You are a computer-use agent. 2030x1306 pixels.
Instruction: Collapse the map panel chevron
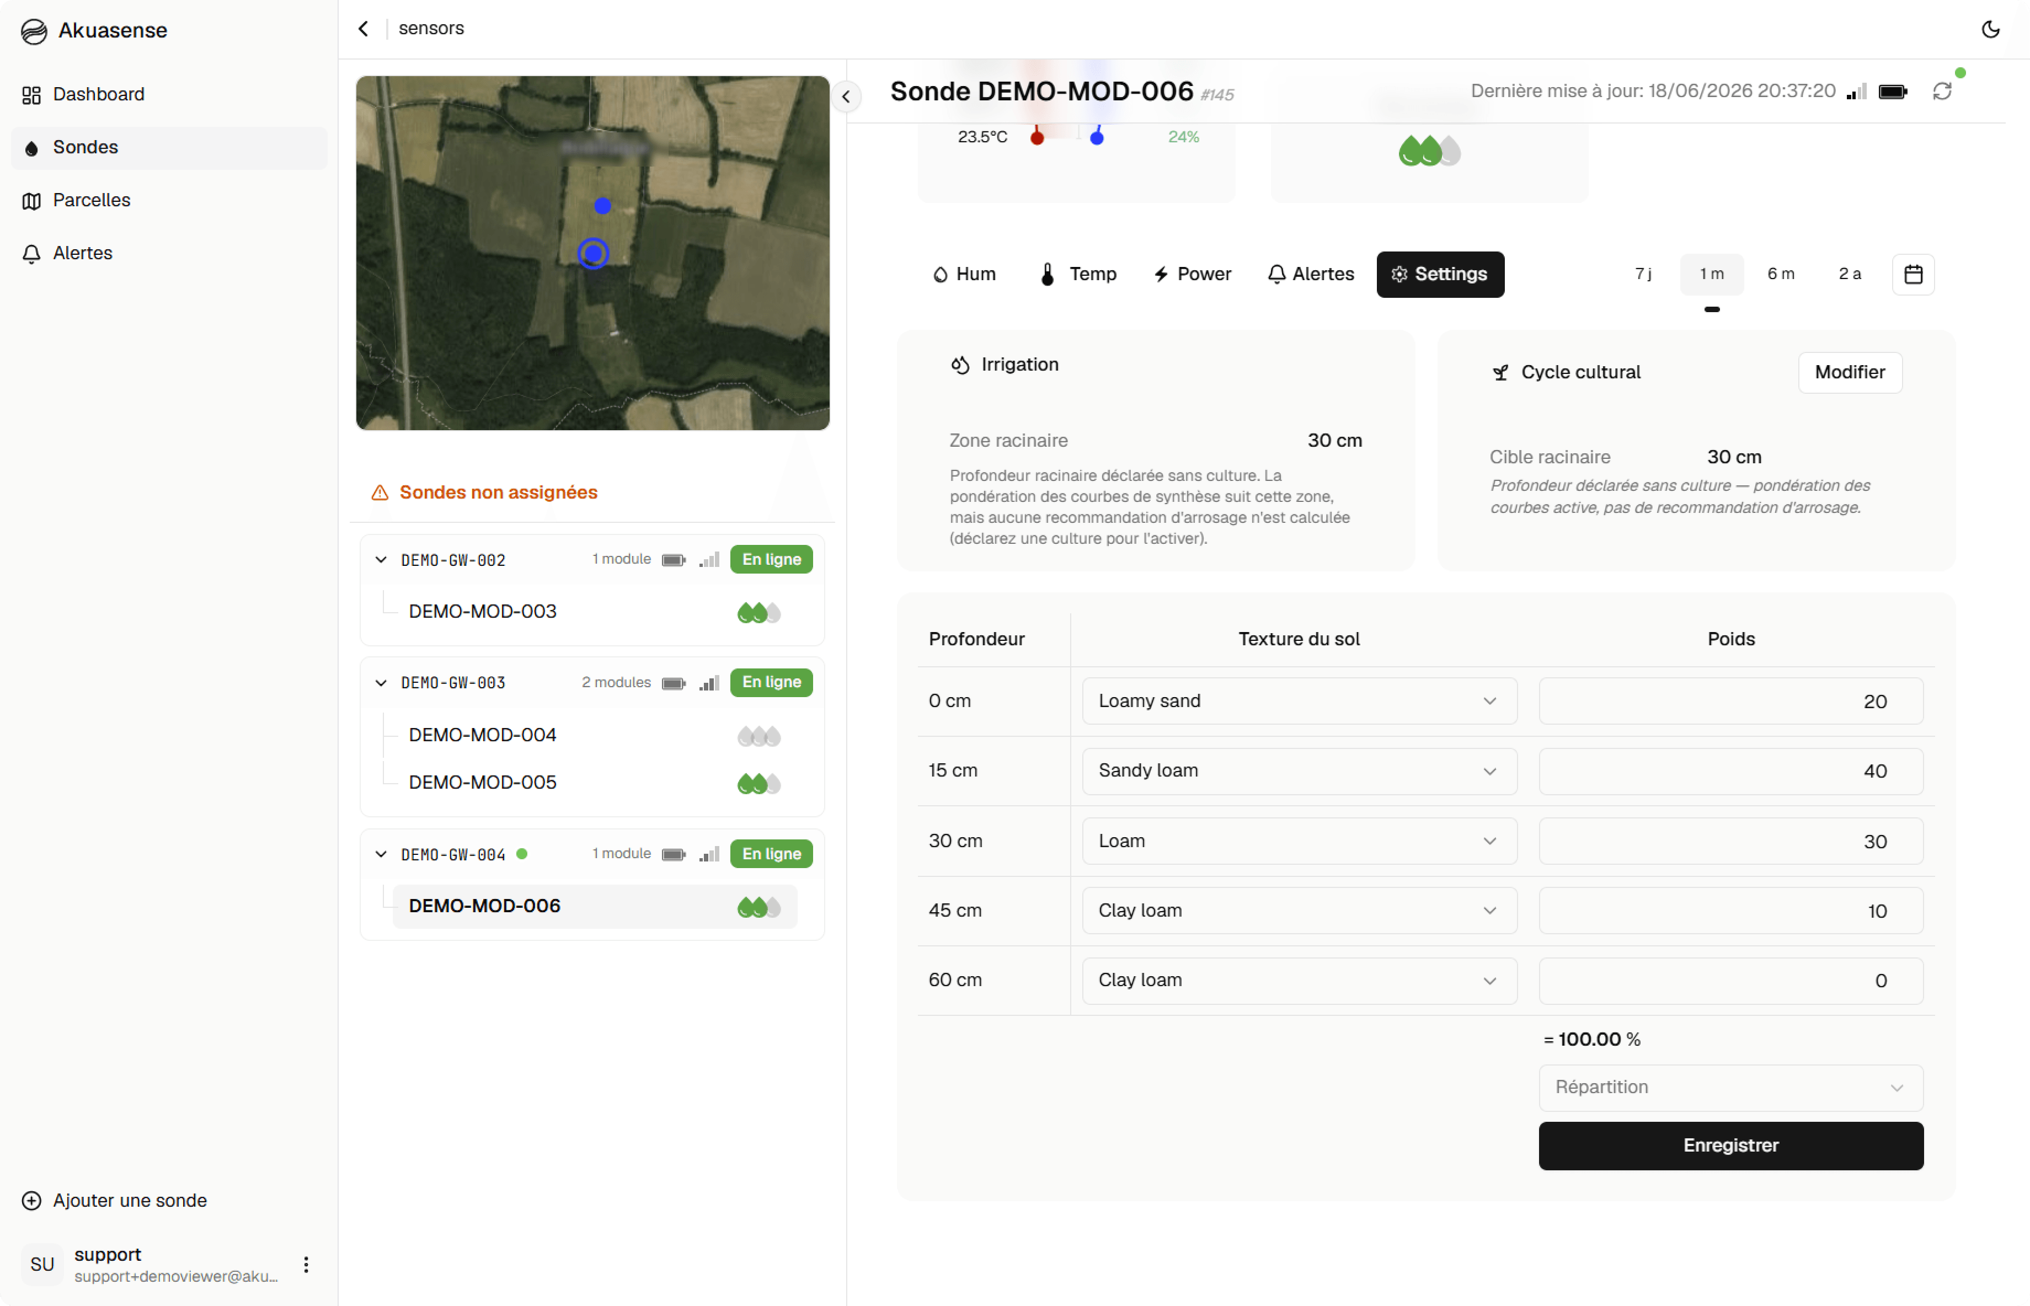[x=846, y=97]
